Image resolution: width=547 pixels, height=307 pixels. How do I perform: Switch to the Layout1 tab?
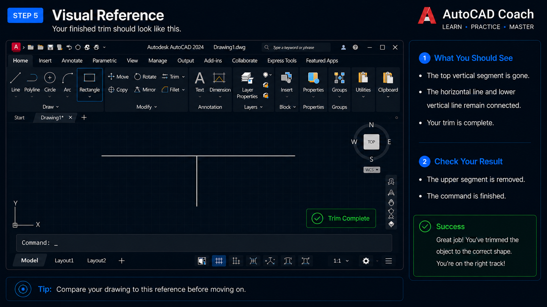coord(64,261)
